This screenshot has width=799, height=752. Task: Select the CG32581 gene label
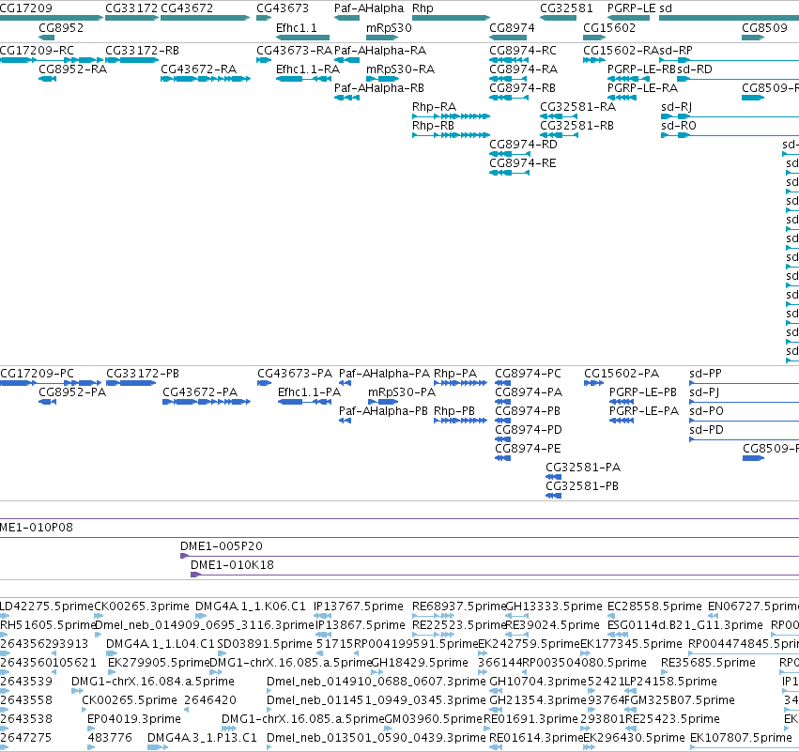coord(566,8)
